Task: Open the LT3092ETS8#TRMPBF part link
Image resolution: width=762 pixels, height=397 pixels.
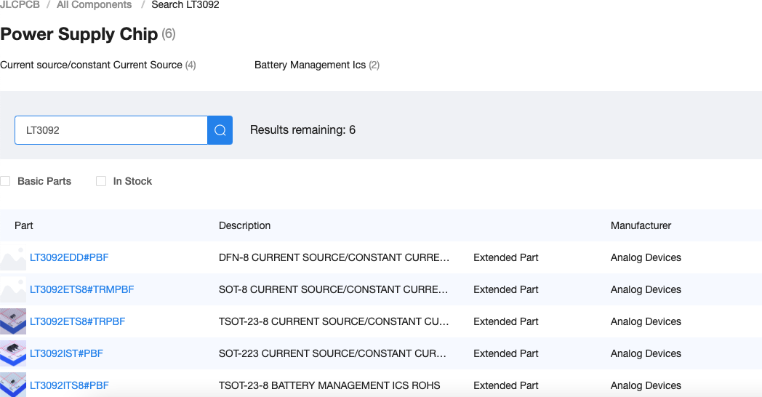Action: [x=81, y=289]
